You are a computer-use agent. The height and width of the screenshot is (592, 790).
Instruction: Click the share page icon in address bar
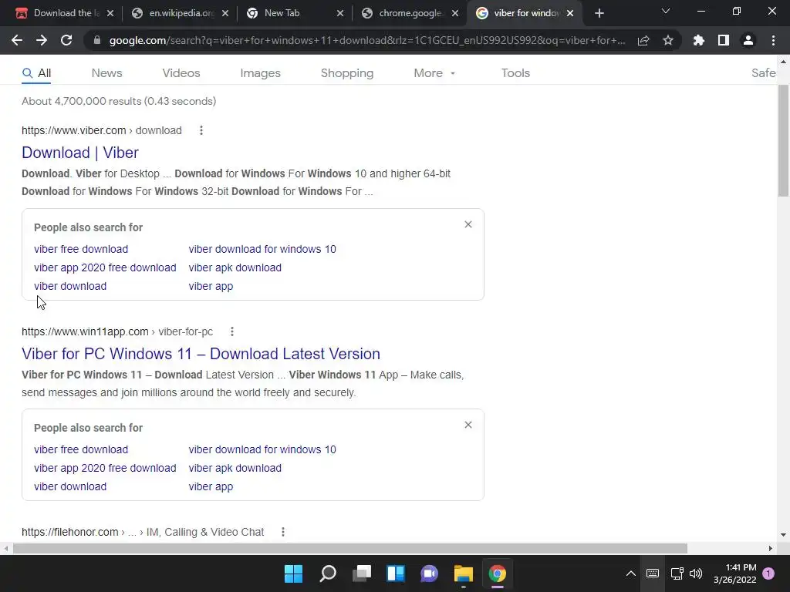[x=643, y=40]
